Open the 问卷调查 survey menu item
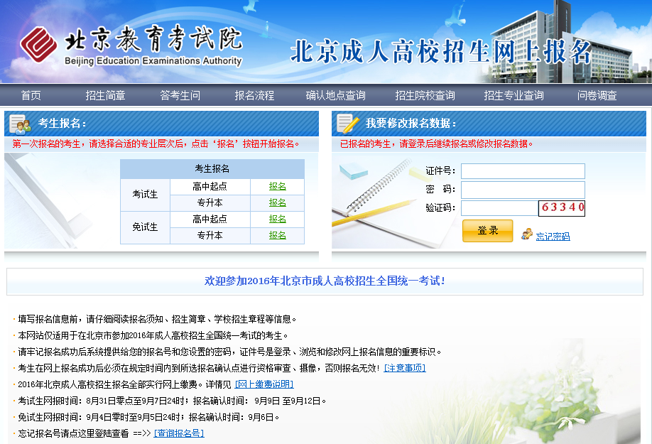 coord(597,95)
